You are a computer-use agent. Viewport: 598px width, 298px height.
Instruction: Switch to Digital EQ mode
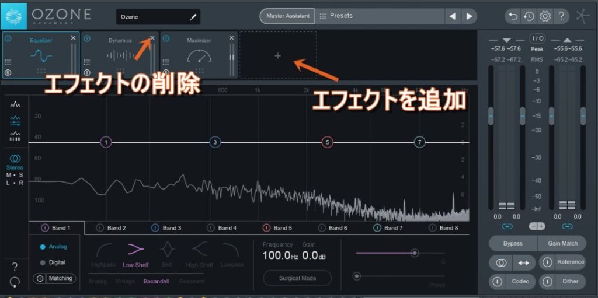(x=43, y=262)
